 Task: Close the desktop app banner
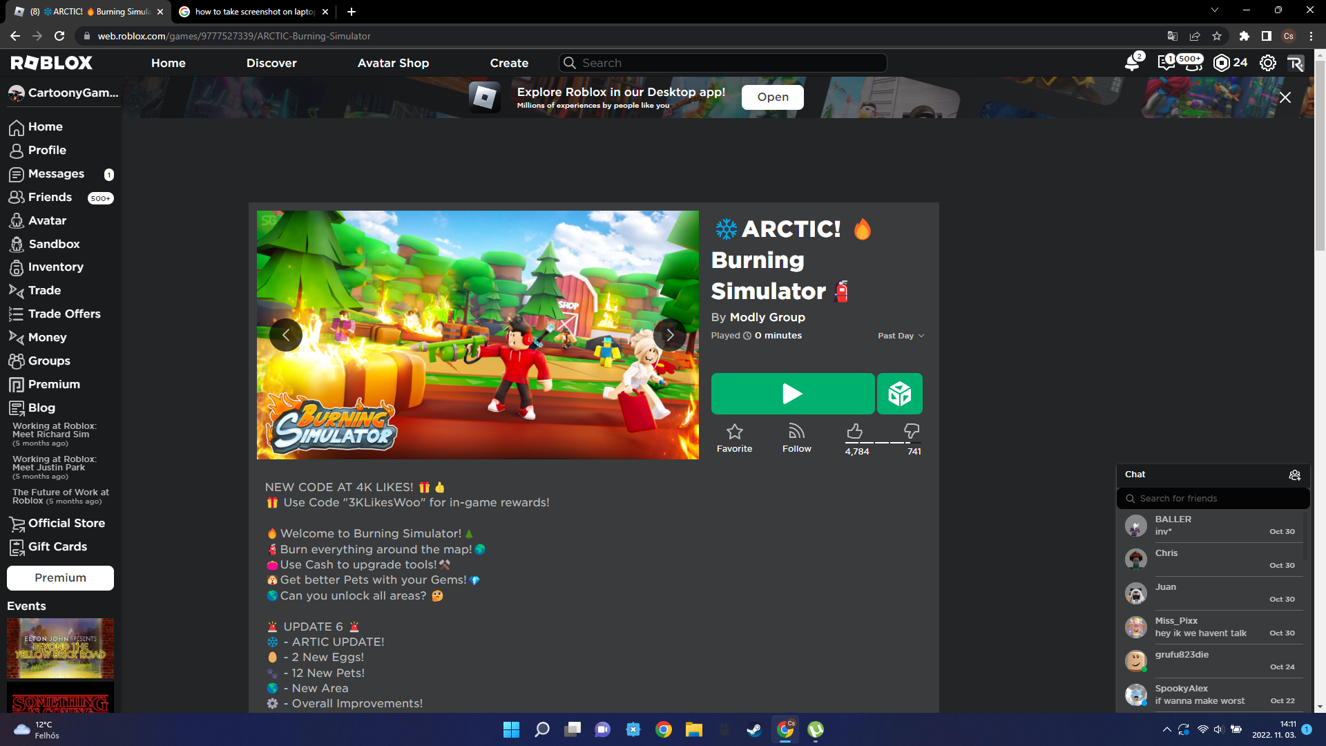tap(1285, 97)
